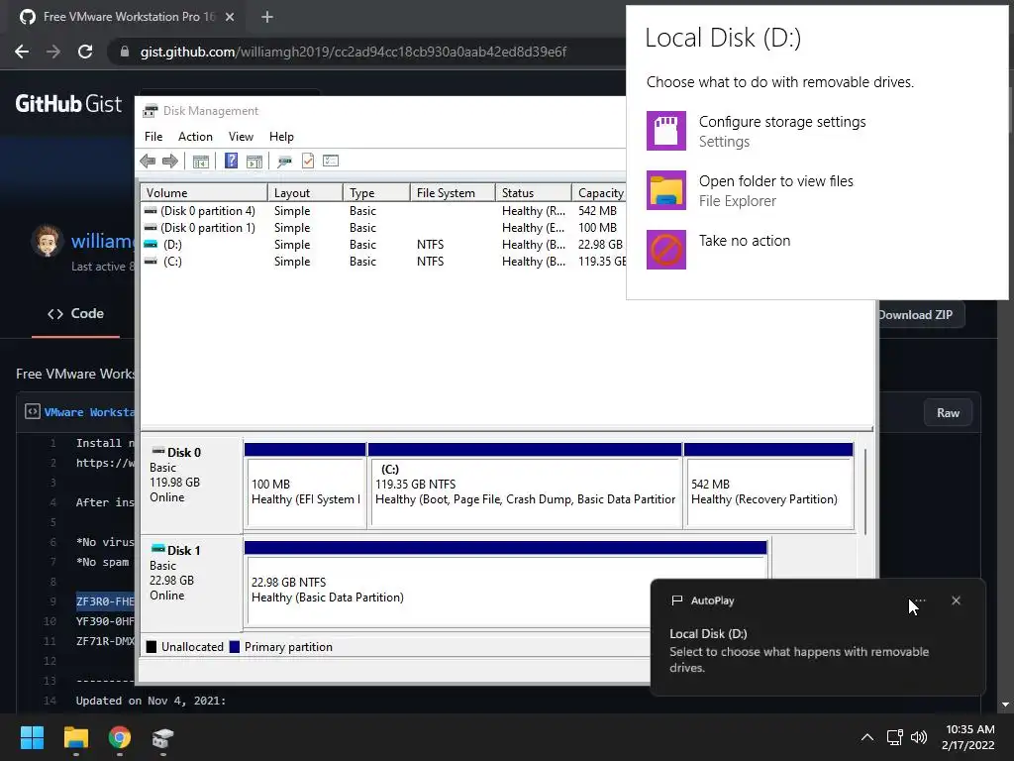Viewport: 1014px width, 761px height.
Task: Switch to the Code tab on GitHub Gist
Action: pyautogui.click(x=75, y=314)
